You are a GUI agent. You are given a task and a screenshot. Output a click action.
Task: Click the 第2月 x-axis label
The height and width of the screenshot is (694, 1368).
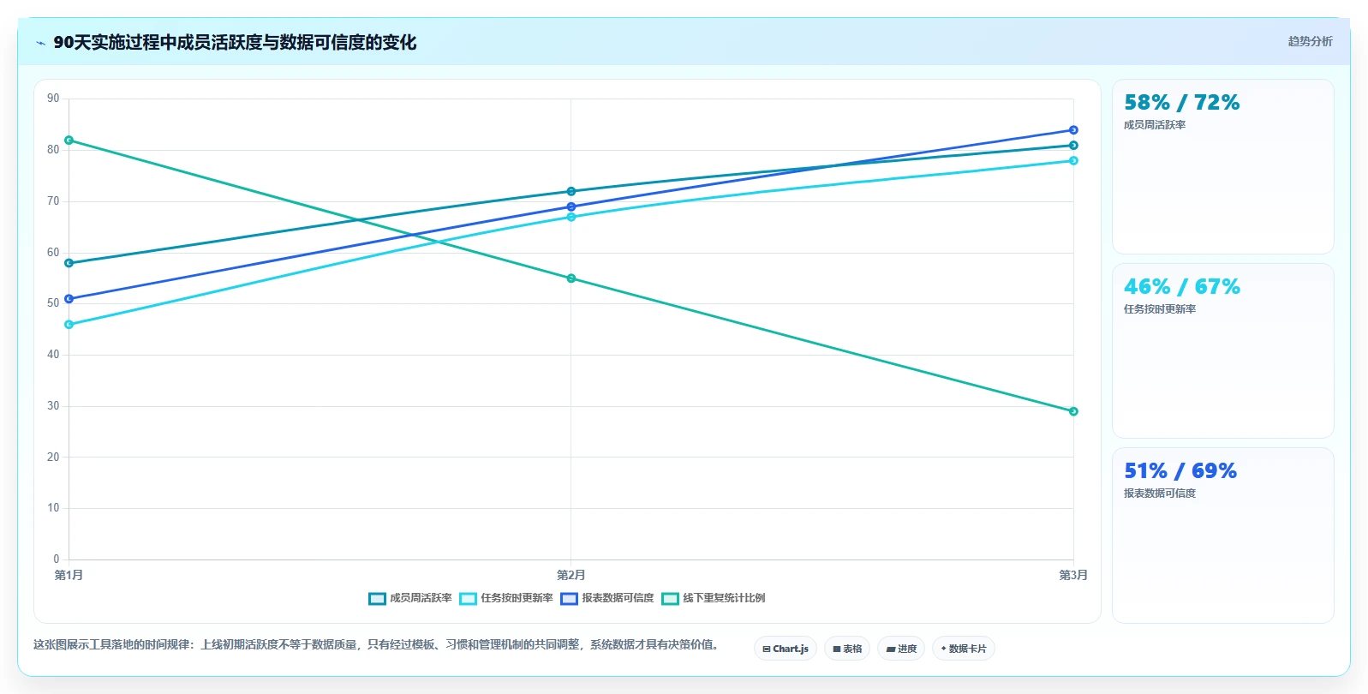point(571,575)
